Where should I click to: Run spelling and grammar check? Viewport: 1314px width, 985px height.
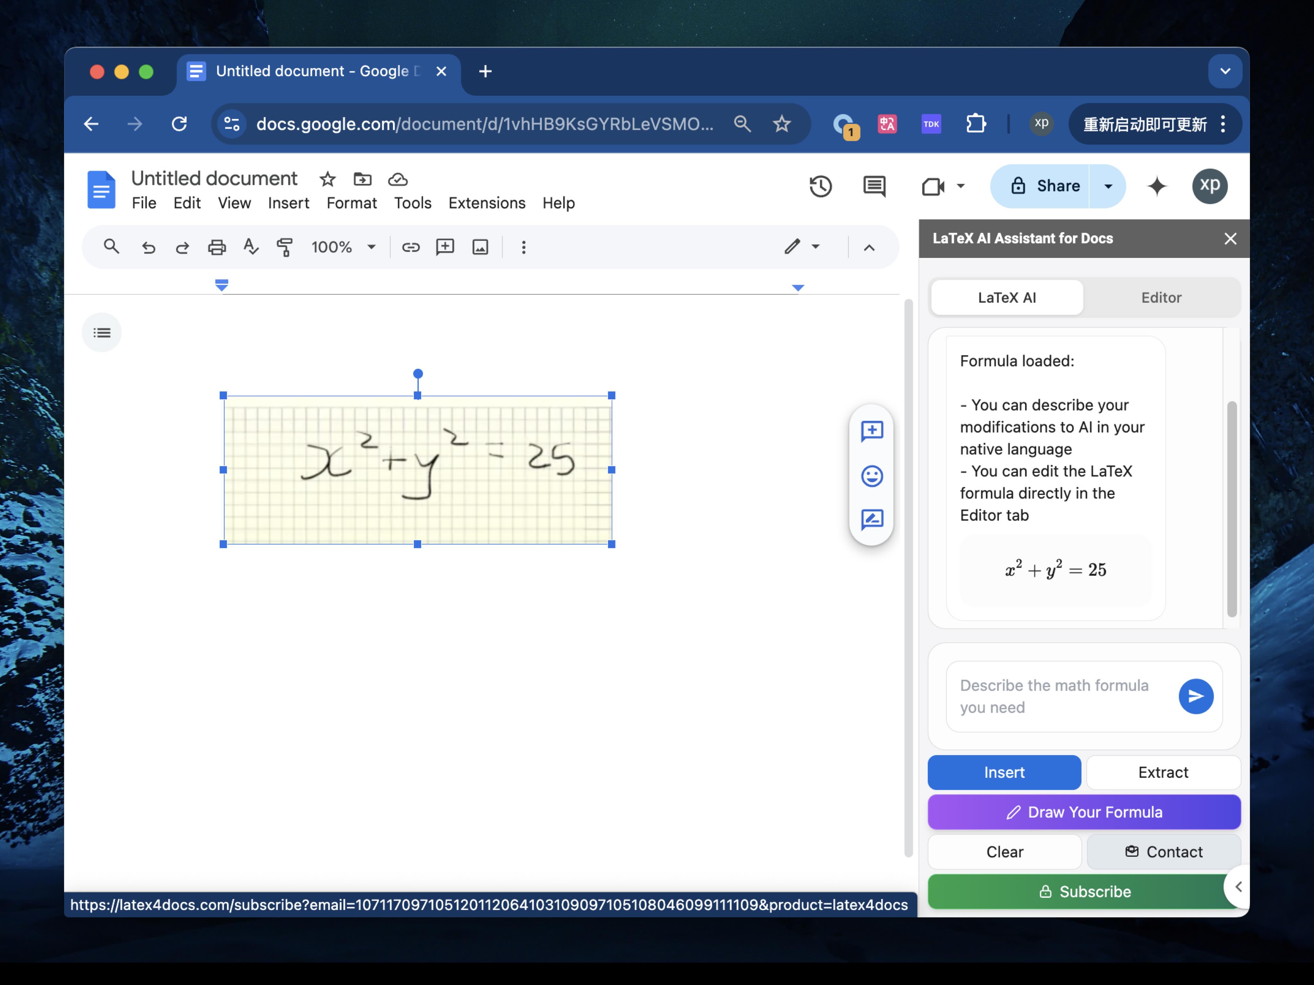point(250,246)
